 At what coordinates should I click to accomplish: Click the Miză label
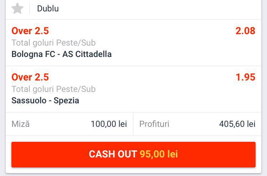click(x=21, y=124)
